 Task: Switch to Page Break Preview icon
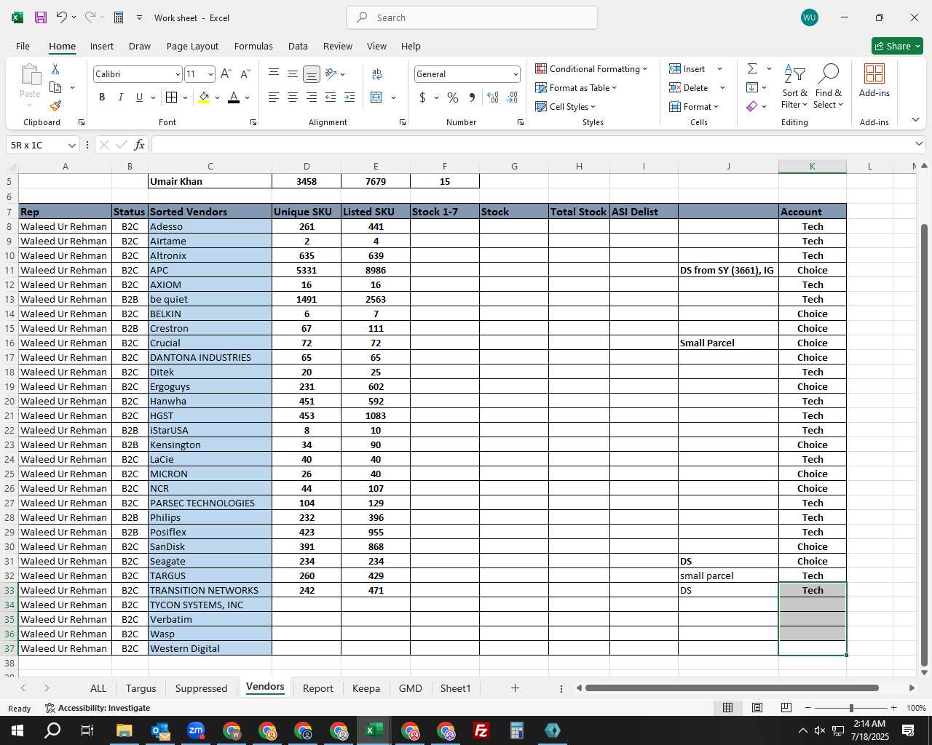786,708
